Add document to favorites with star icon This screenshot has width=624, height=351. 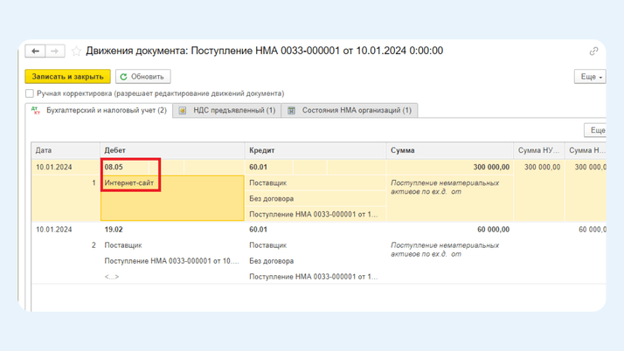click(76, 51)
